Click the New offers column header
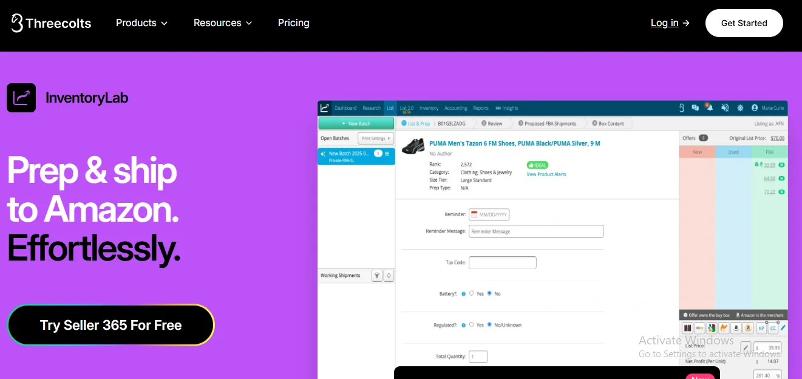This screenshot has width=802, height=379. click(697, 152)
